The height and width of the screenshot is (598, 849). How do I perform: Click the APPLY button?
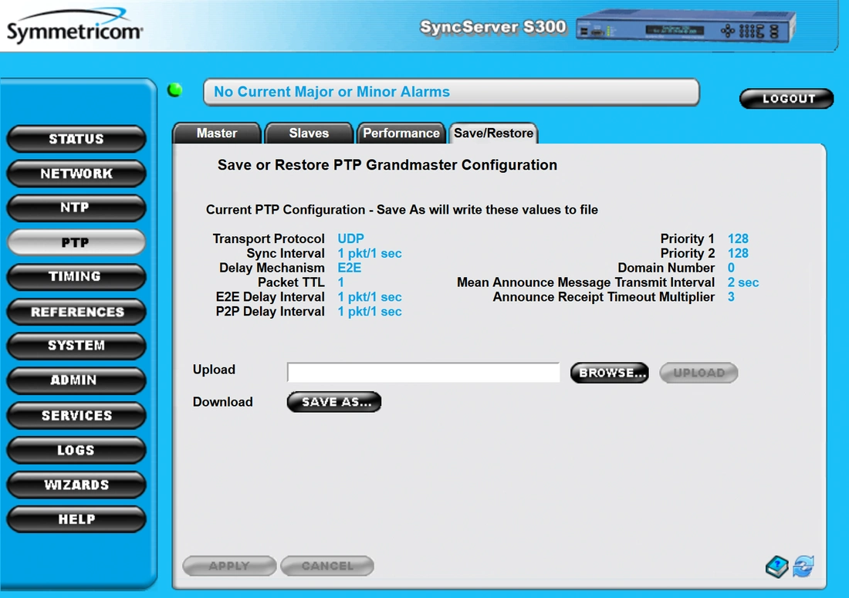pos(229,566)
